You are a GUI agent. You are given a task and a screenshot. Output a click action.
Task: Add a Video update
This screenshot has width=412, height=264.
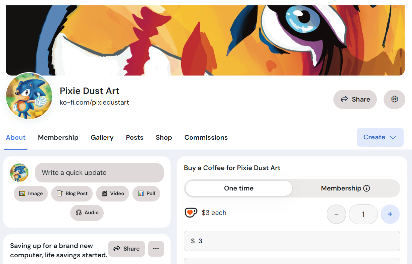coord(112,193)
